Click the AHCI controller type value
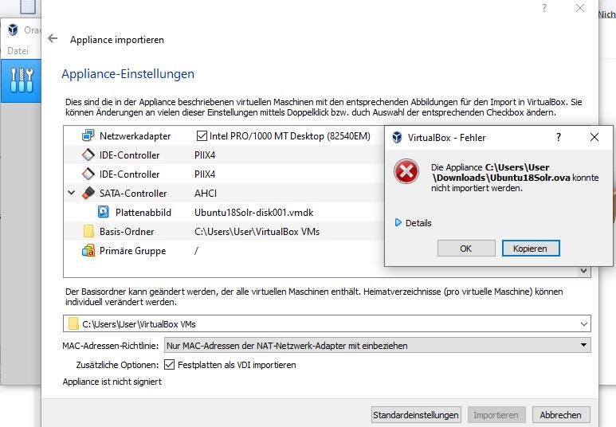616x427 pixels. tap(205, 194)
